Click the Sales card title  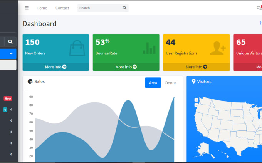click(x=40, y=81)
